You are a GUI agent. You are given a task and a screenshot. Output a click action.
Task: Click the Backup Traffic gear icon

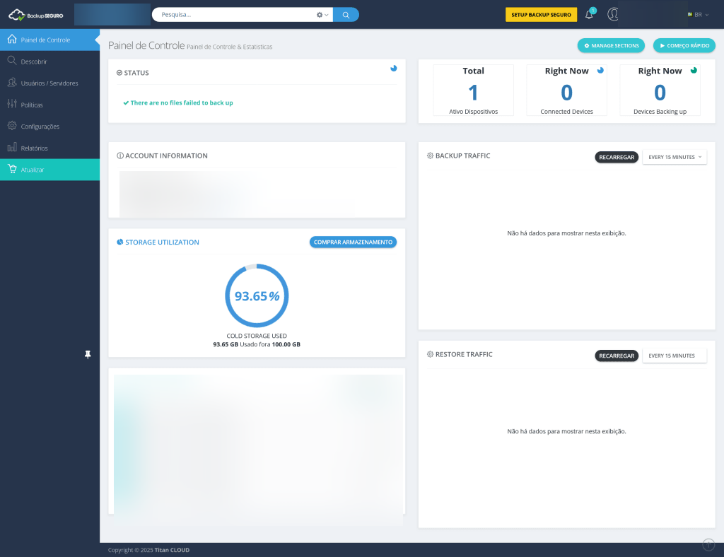coord(431,156)
